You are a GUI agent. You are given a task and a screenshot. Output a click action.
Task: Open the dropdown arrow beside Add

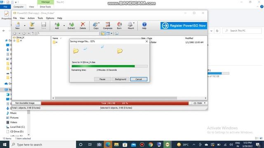tap(64, 25)
